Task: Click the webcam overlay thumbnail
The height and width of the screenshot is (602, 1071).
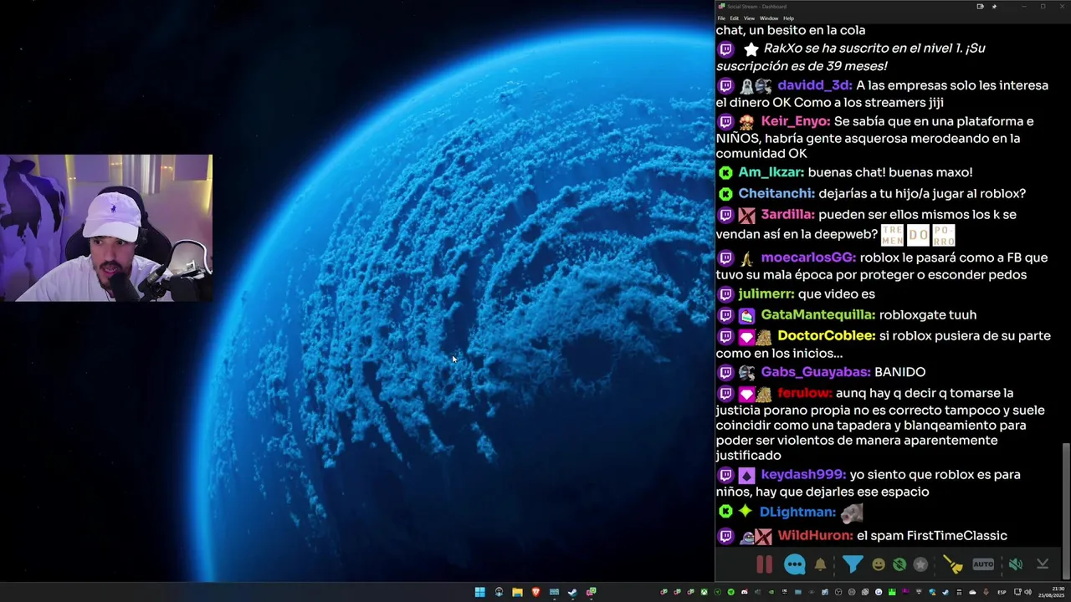Action: click(106, 227)
